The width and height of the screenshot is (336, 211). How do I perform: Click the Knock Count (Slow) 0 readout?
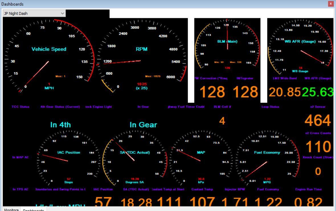click(x=318, y=171)
